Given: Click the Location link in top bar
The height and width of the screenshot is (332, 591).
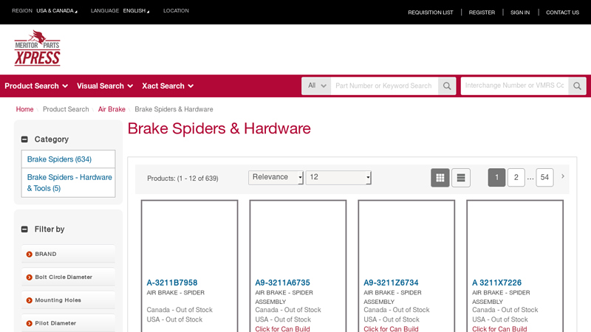Looking at the screenshot, I should 176,11.
